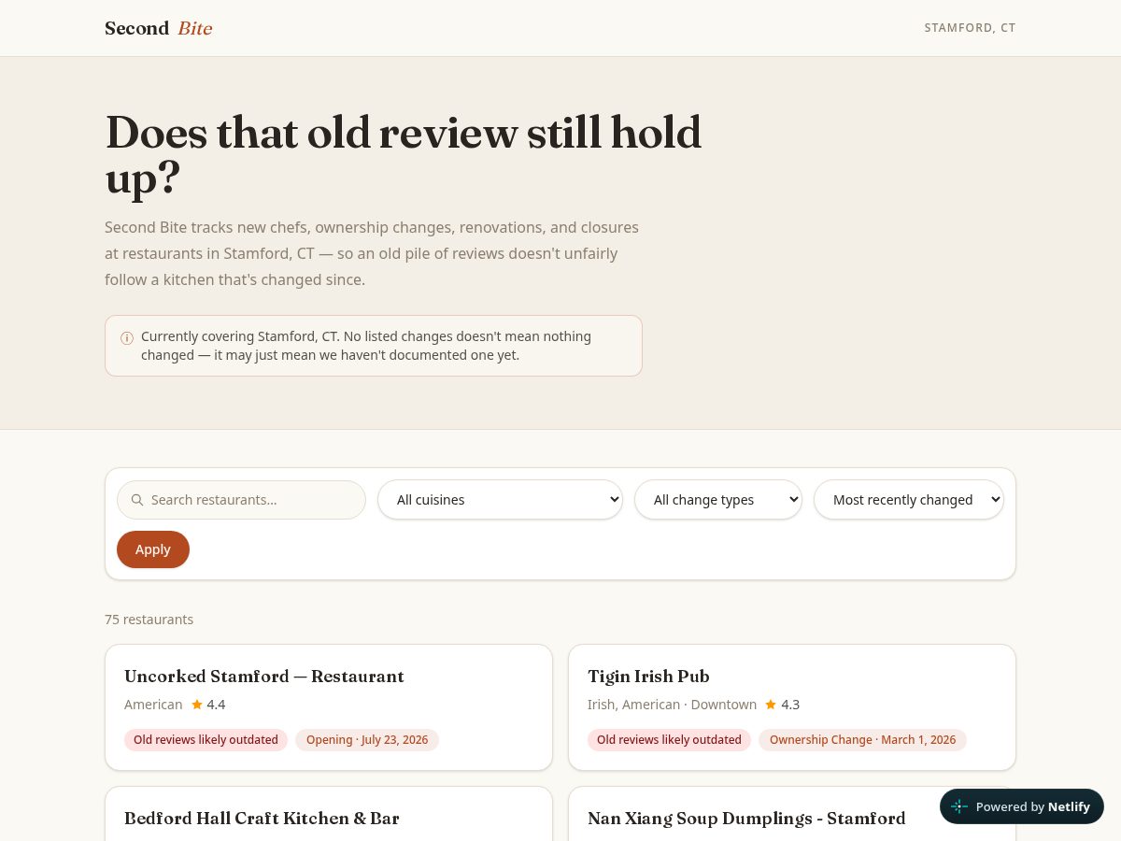Viewport: 1121px width, 841px height.
Task: Open the All change types dropdown
Action: pos(718,500)
